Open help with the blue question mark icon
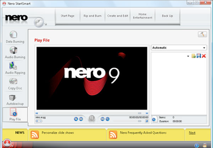Viewport: 213px width, 148px height. 197,145
